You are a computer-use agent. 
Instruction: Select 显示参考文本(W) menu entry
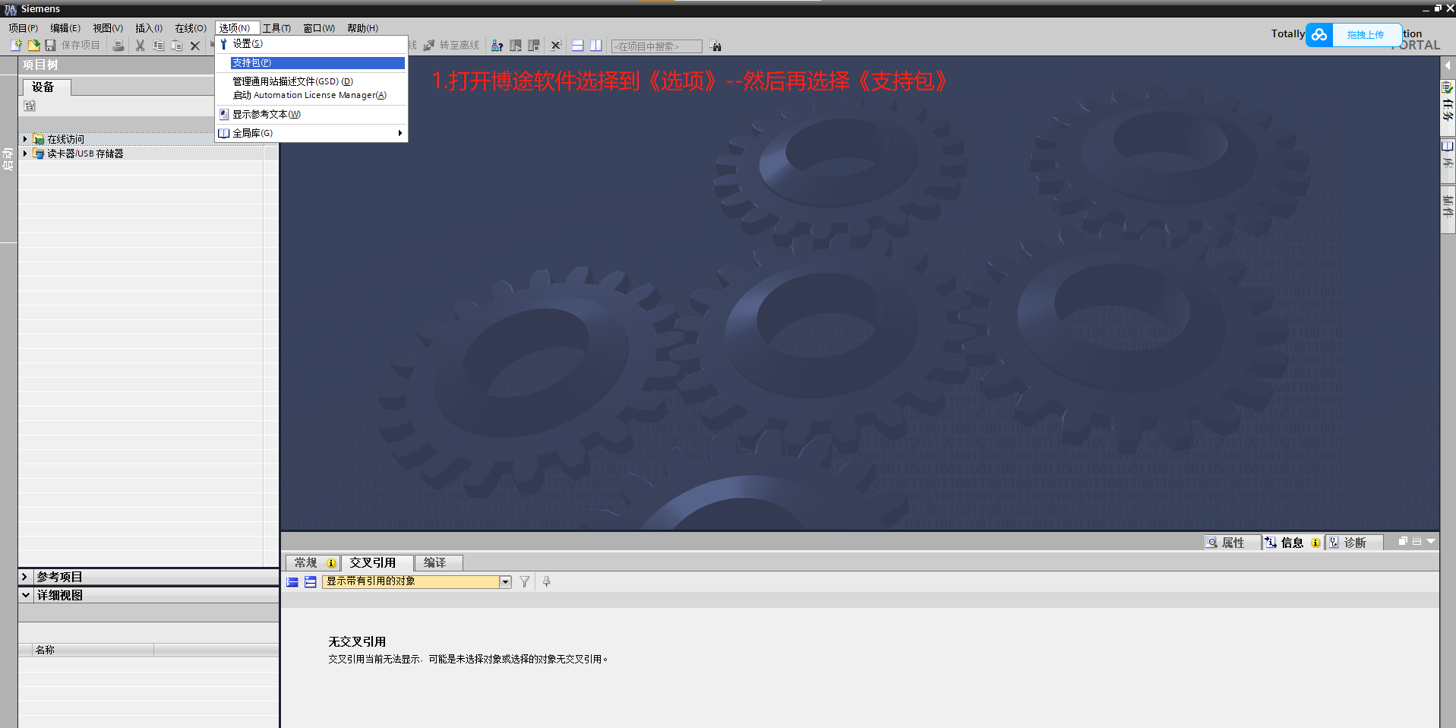point(311,114)
